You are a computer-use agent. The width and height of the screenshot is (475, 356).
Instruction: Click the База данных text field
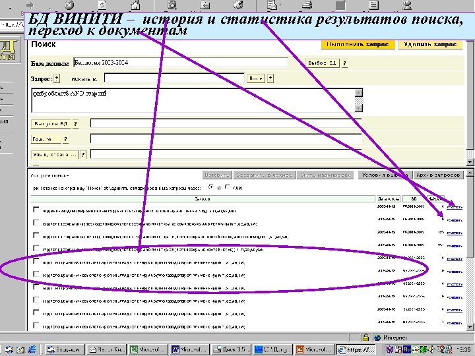[x=181, y=63]
